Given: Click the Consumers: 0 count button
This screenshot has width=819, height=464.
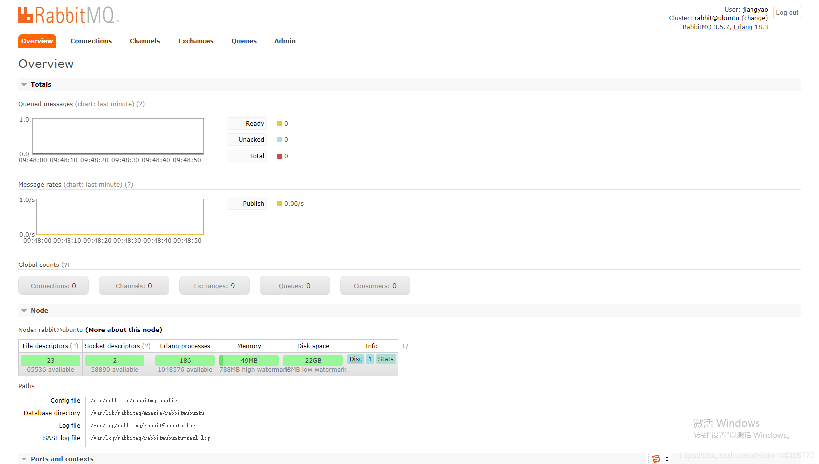Looking at the screenshot, I should [x=375, y=286].
